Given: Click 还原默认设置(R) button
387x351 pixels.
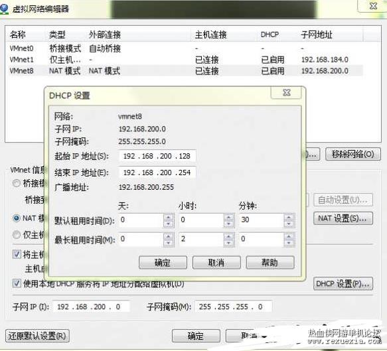Looking at the screenshot, I should [37, 336].
